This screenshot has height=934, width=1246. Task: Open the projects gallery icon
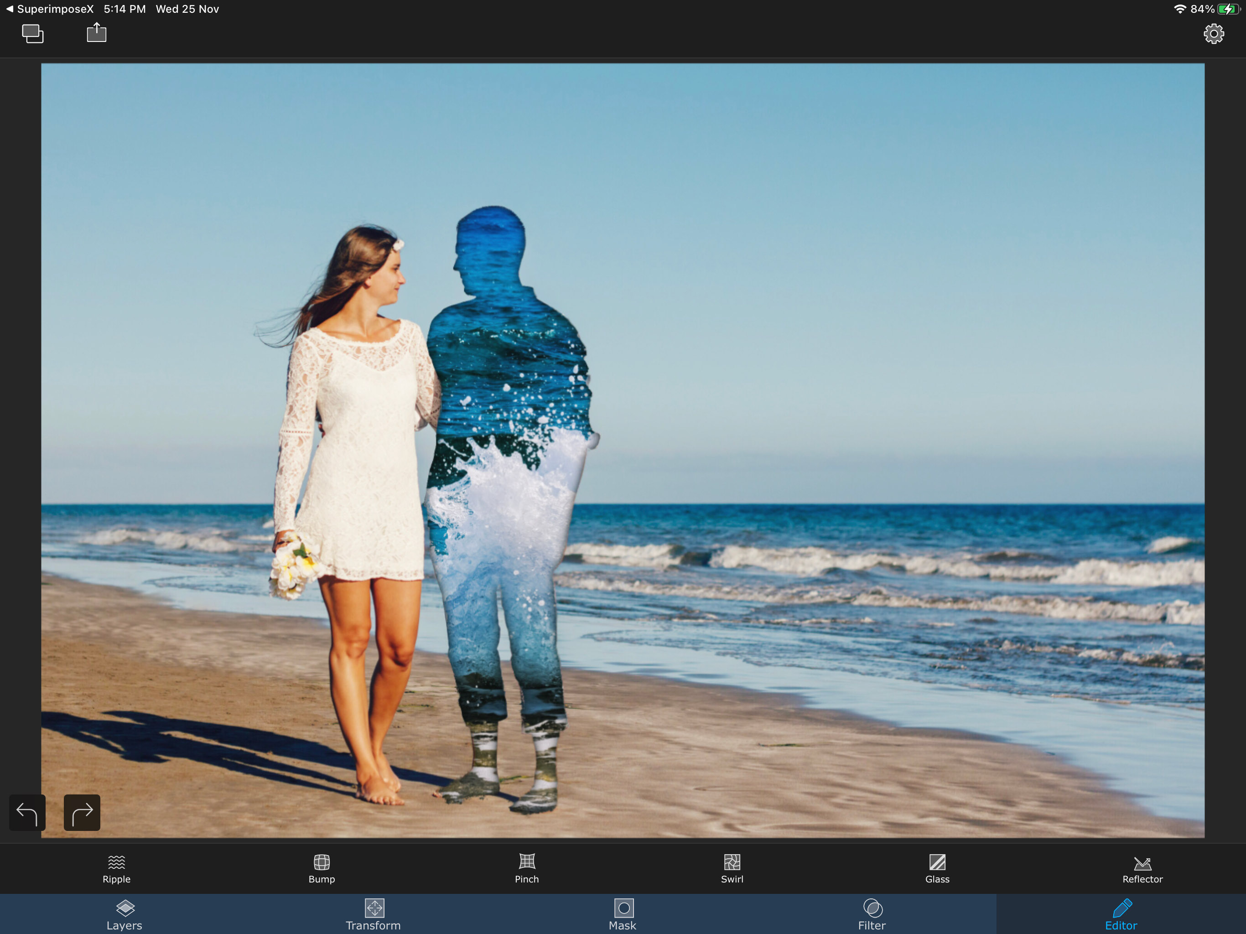(x=33, y=34)
